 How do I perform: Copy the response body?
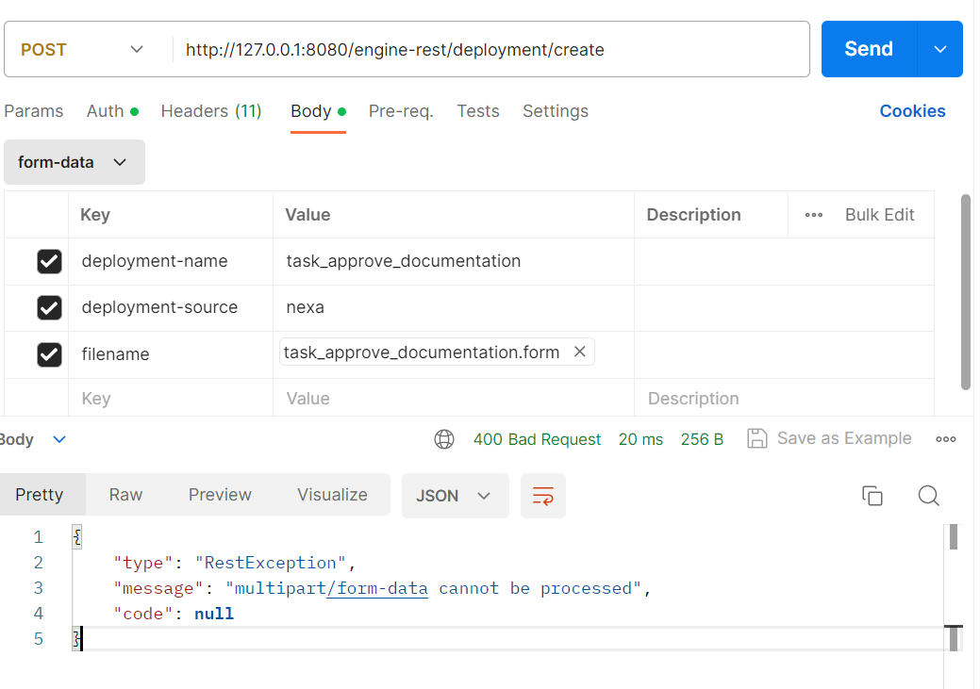click(872, 495)
